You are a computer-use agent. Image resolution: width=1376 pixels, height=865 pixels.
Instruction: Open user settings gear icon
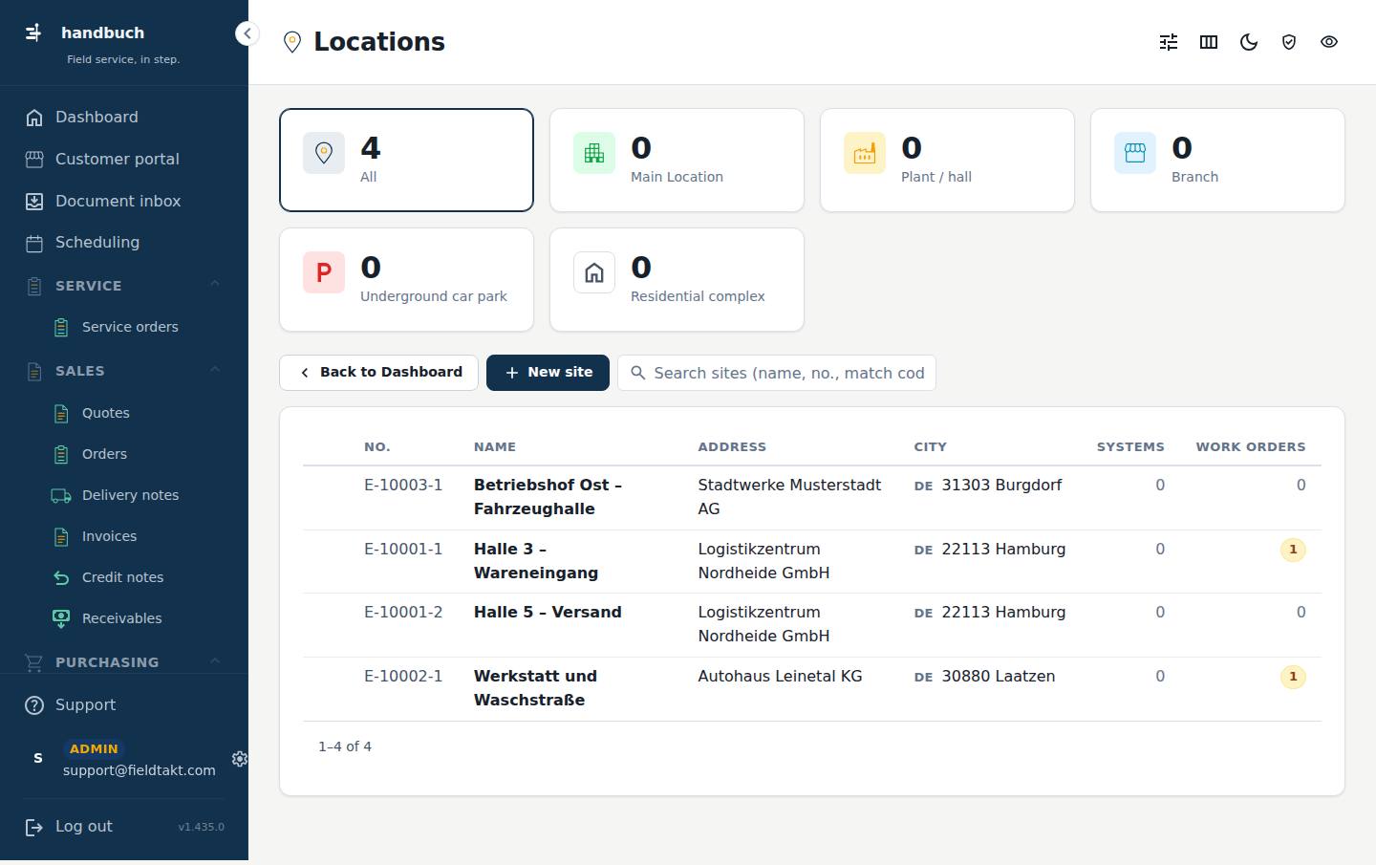[240, 759]
